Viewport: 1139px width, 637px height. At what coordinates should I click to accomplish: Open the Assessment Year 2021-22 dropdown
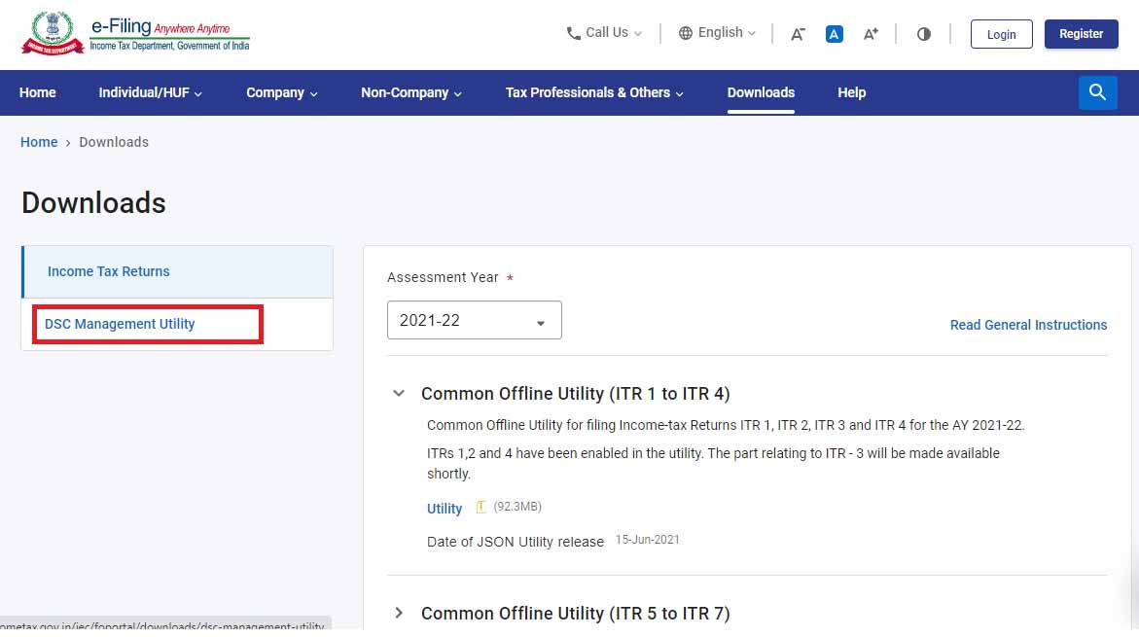tap(474, 321)
